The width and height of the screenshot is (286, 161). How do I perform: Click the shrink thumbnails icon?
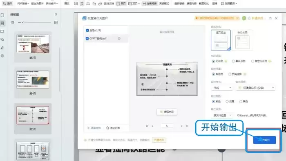tap(13, 22)
